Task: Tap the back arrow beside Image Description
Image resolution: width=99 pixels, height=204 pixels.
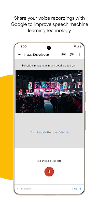Action: 19,55
